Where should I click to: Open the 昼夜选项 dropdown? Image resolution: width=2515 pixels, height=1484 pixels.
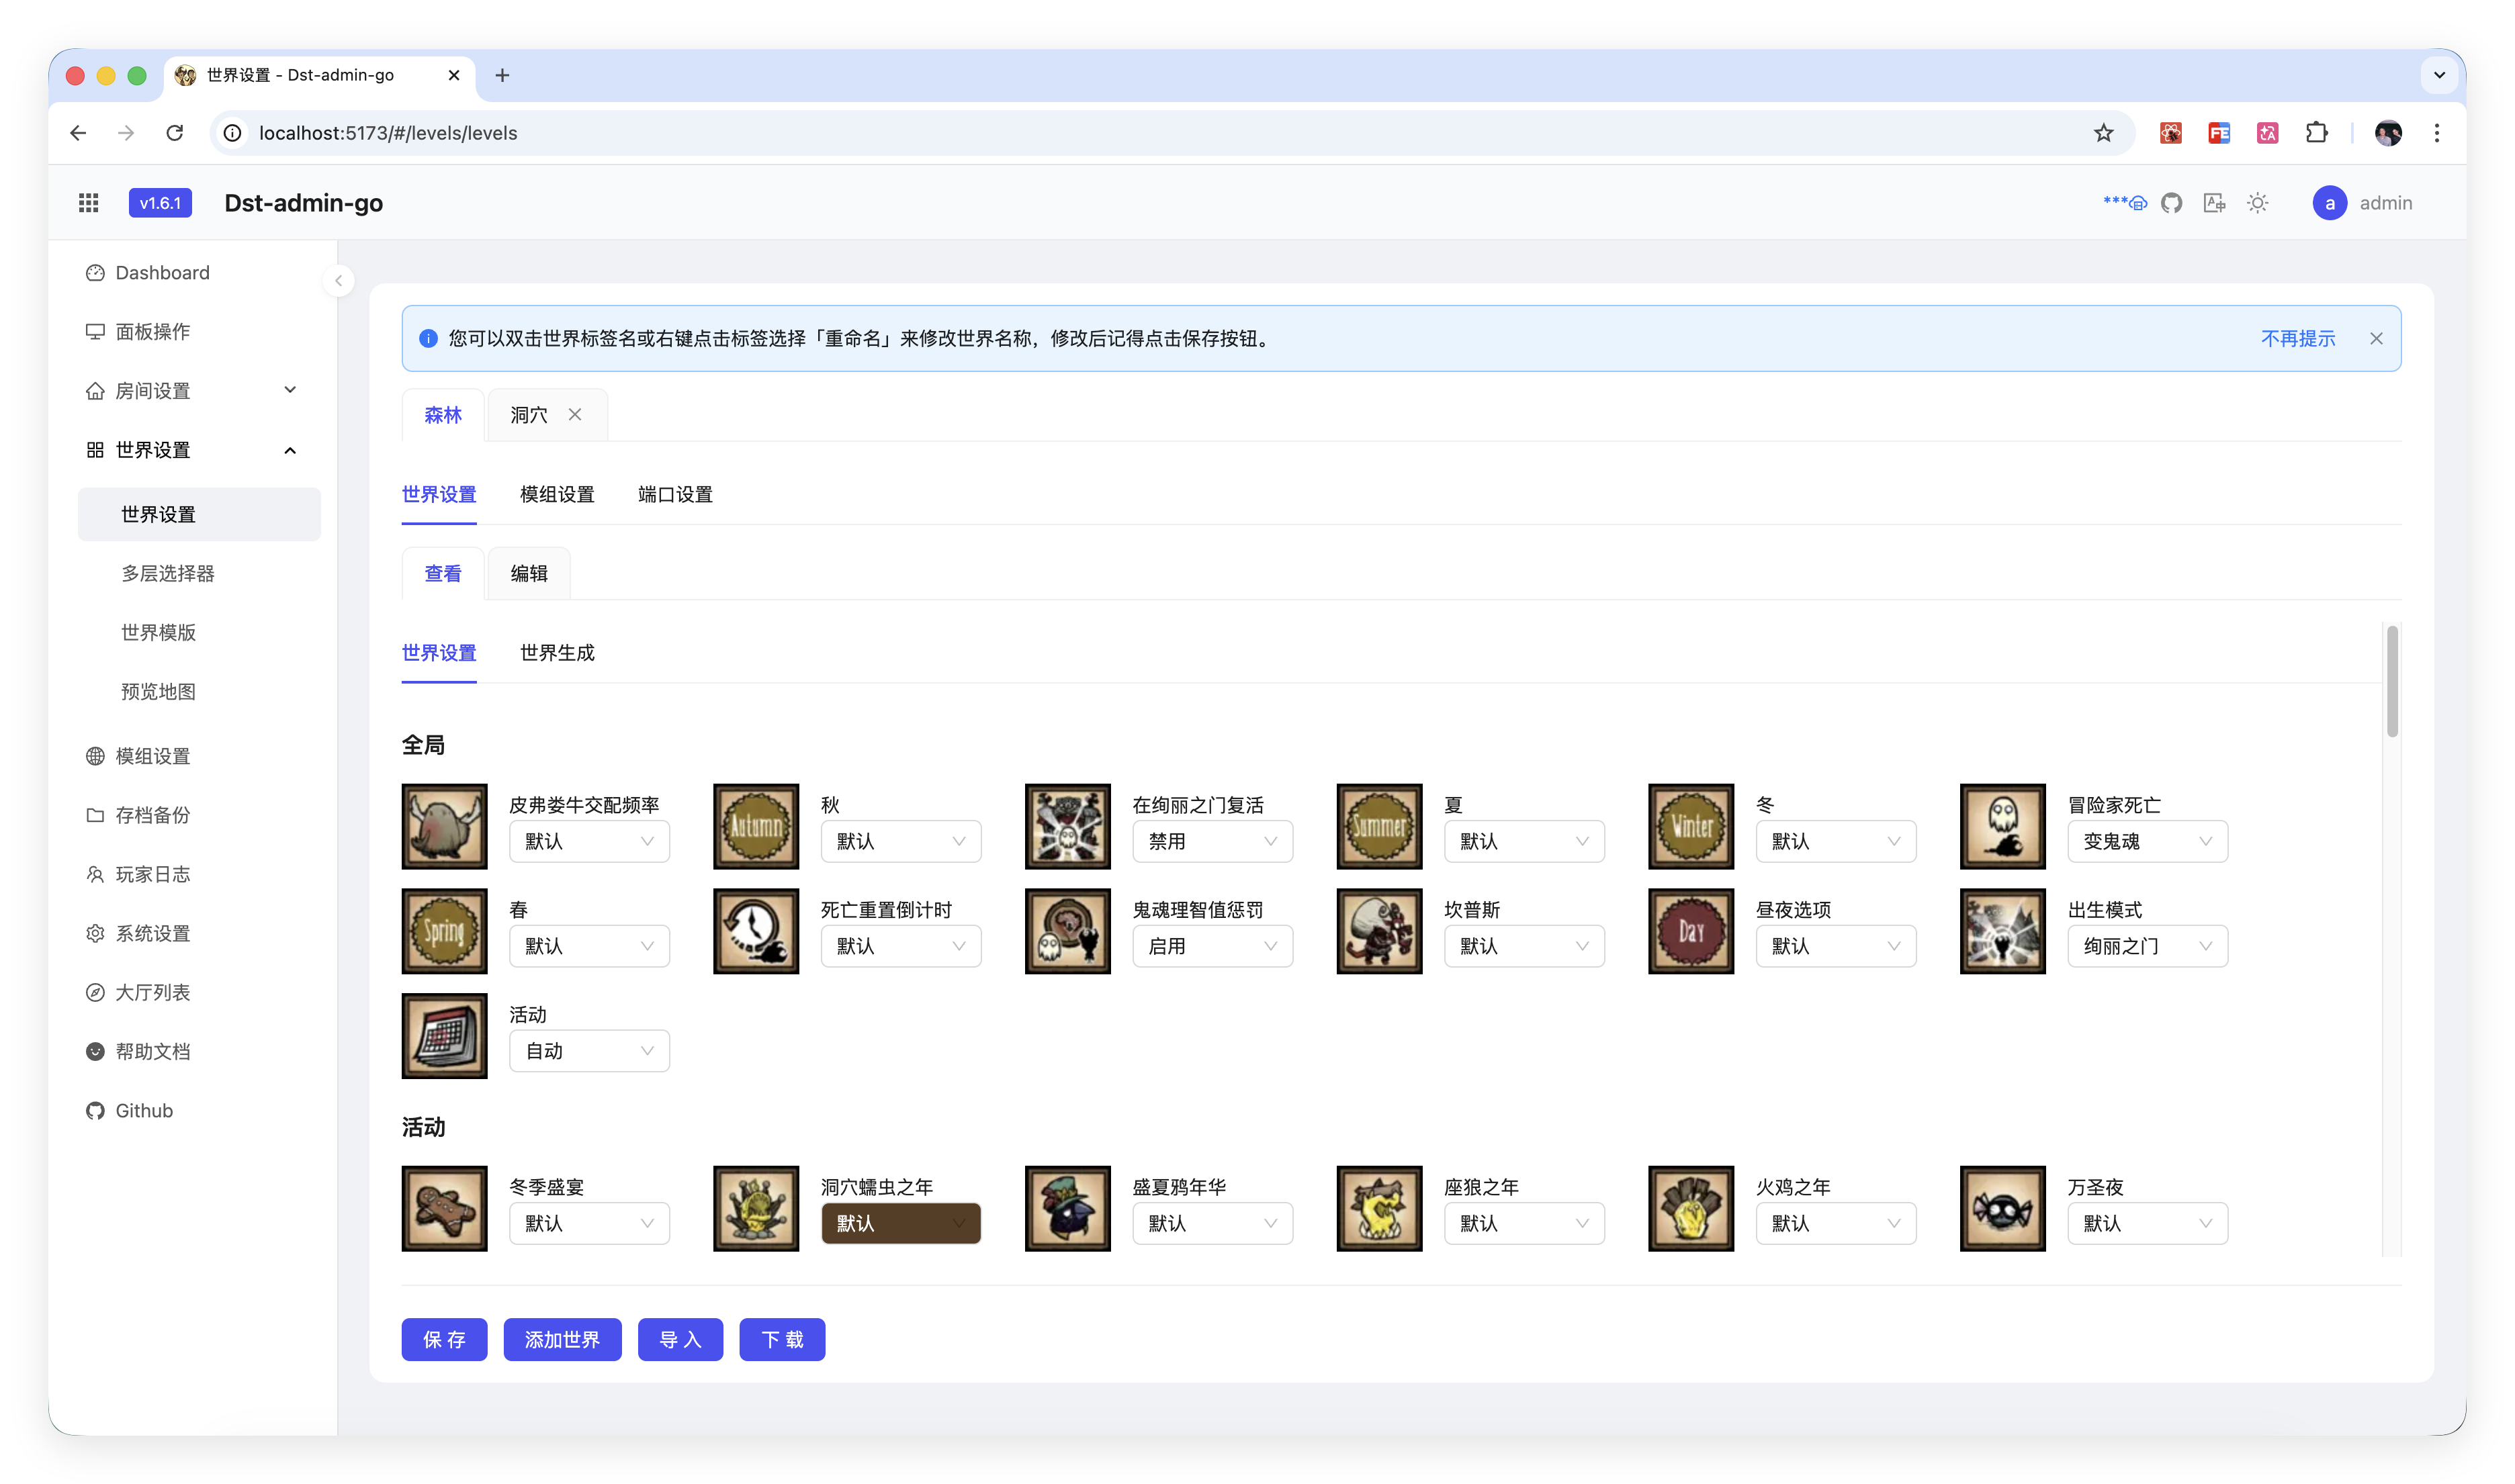(x=1836, y=946)
